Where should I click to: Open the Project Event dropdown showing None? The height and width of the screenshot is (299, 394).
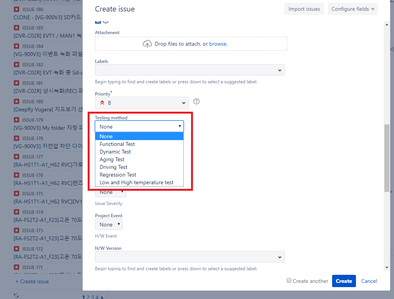[108, 224]
